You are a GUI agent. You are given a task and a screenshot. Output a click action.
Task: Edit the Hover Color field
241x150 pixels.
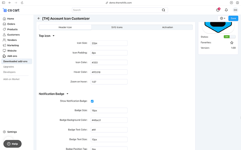pyautogui.click(x=109, y=72)
